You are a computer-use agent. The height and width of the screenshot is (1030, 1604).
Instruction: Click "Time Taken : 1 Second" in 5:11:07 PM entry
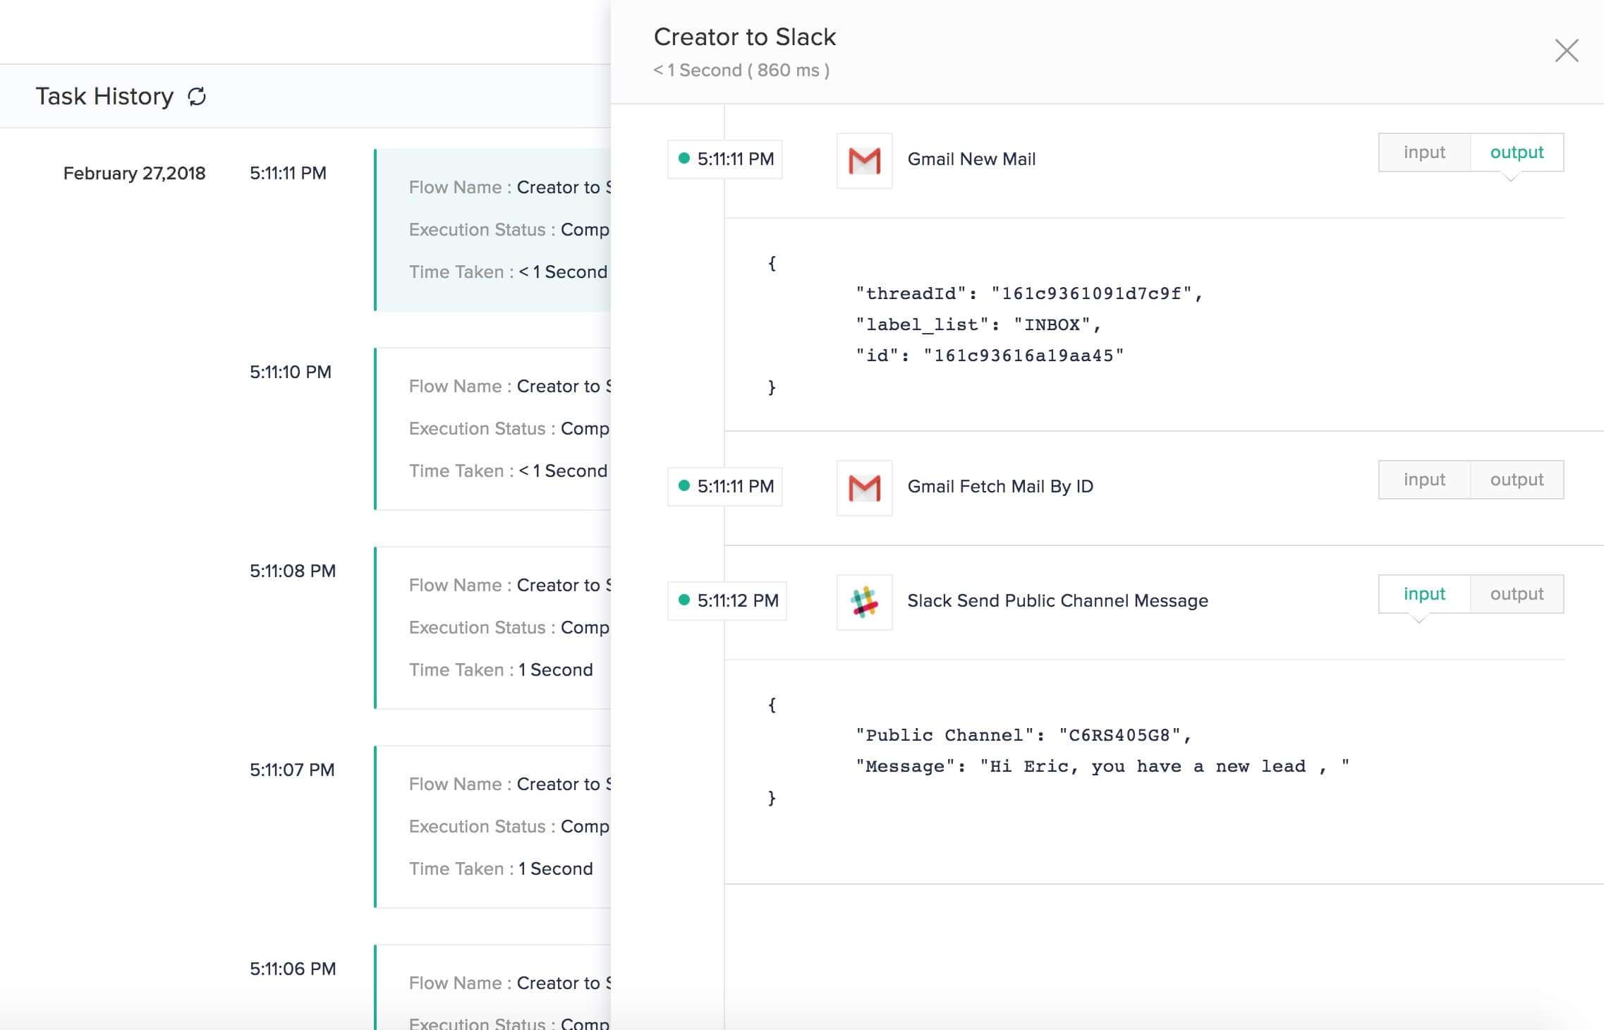tap(501, 869)
